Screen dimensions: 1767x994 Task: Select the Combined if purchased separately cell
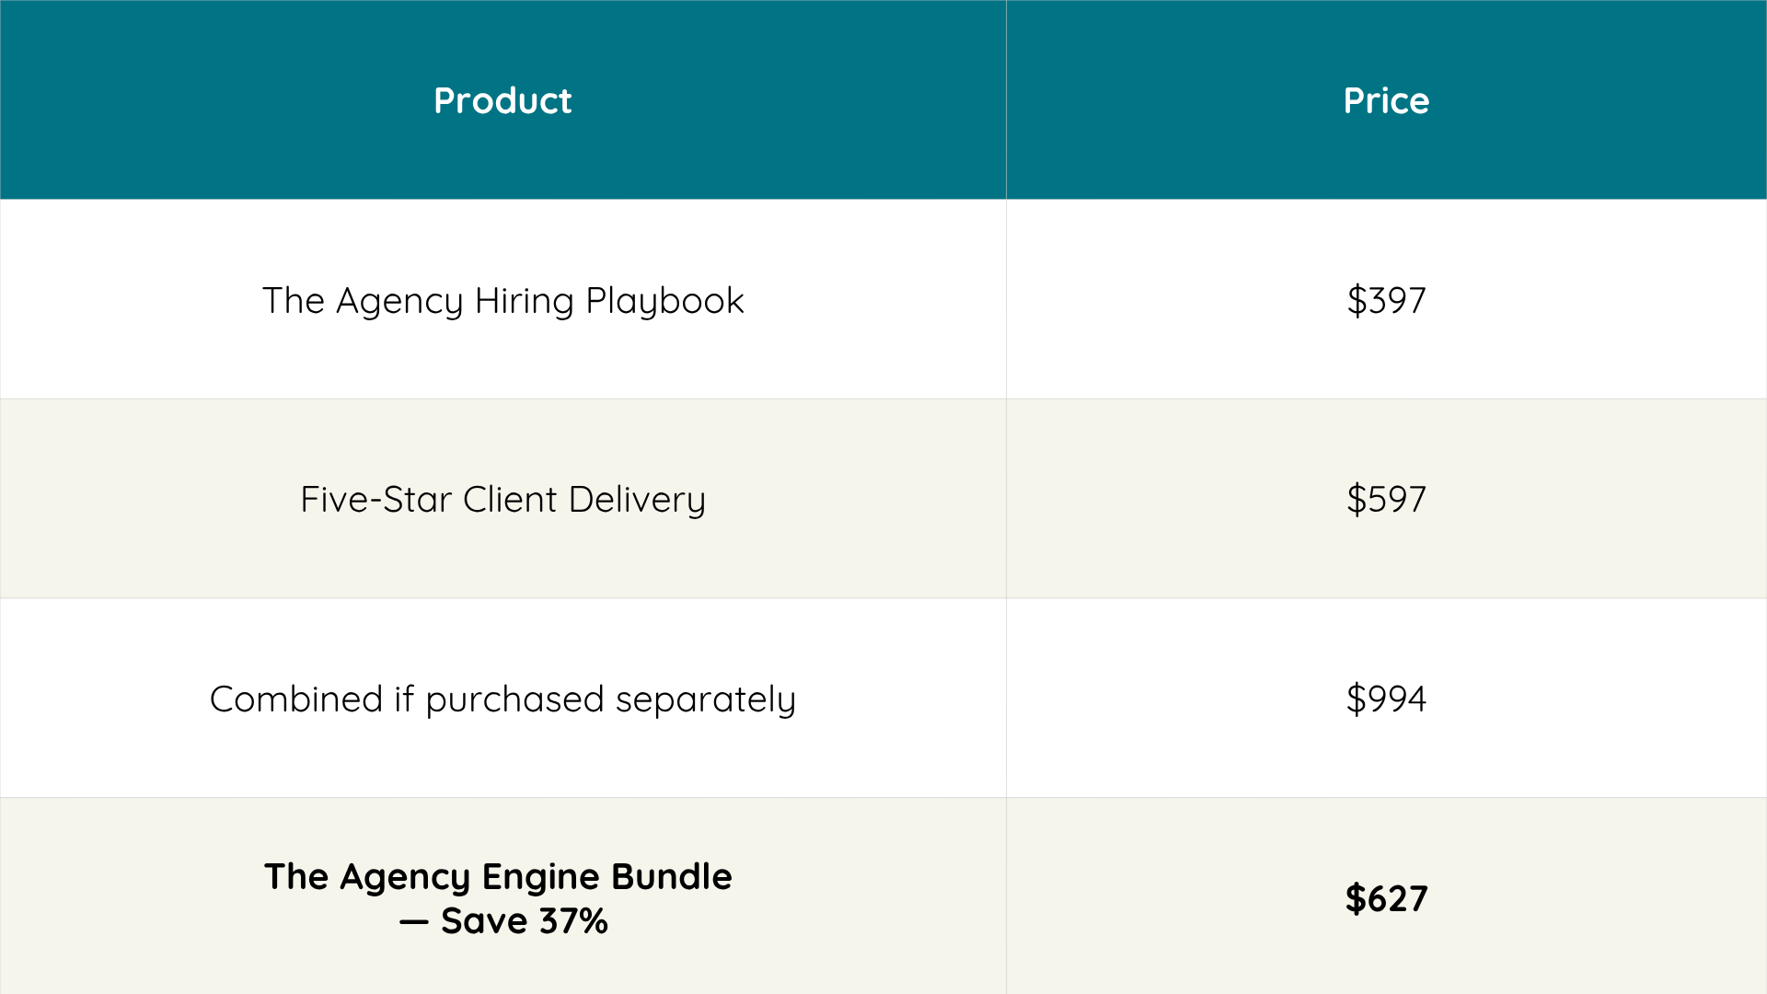tap(502, 699)
